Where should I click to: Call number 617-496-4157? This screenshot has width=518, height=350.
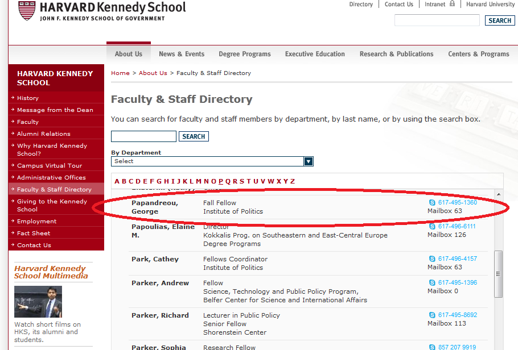tap(458, 259)
